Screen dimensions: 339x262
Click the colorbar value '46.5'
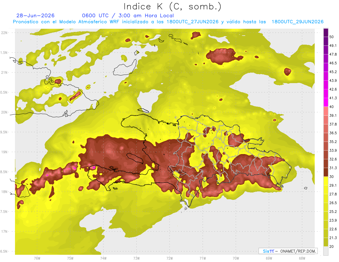[333, 63]
